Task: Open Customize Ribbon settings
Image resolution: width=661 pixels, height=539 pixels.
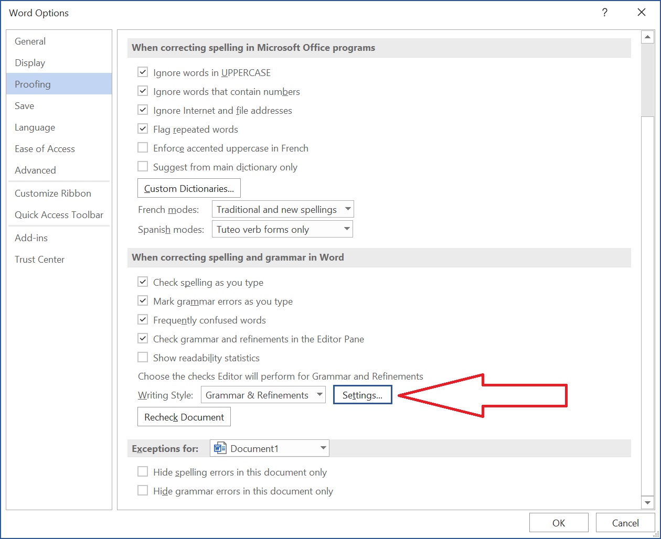Action: pyautogui.click(x=52, y=193)
